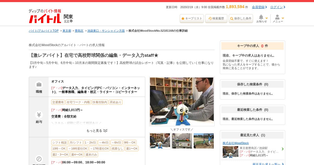The height and width of the screenshot is (165, 314).
Task: Click the キープリスト star button
Action: (x=192, y=19)
